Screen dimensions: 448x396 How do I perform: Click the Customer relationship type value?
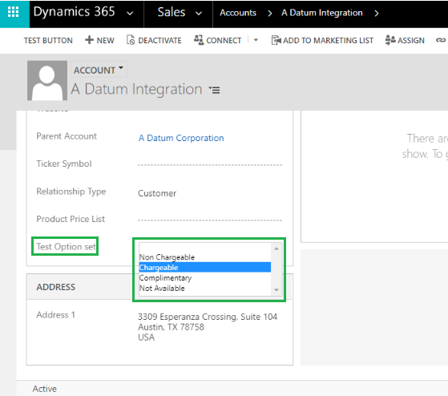tap(157, 193)
